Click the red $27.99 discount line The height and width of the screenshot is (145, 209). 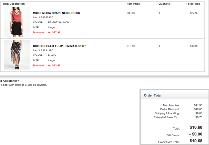pyautogui.click(x=46, y=32)
